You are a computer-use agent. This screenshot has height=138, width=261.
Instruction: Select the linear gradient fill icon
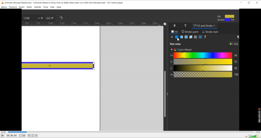pyautogui.click(x=181, y=37)
